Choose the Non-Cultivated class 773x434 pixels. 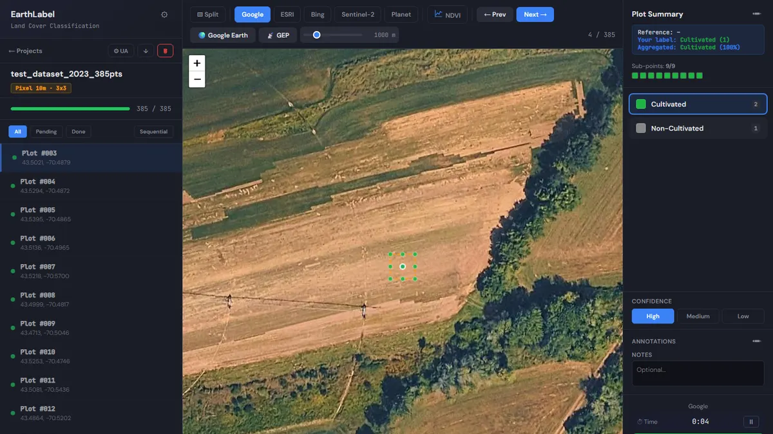pos(698,129)
